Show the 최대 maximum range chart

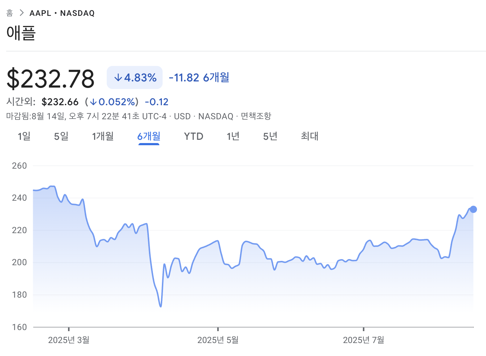pos(310,136)
